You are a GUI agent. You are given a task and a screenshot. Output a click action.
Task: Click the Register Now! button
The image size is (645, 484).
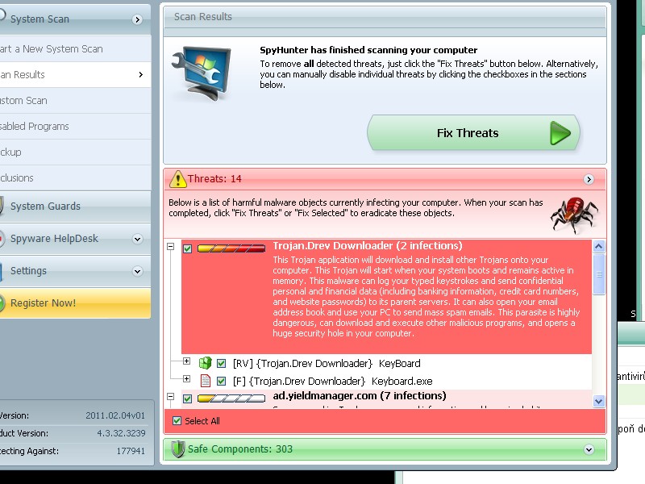click(x=75, y=303)
